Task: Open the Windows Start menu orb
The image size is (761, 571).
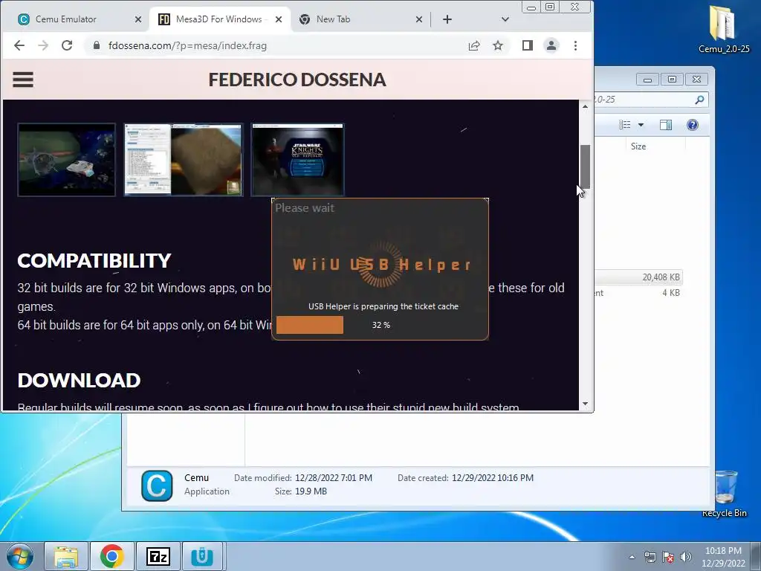Action: [20, 556]
